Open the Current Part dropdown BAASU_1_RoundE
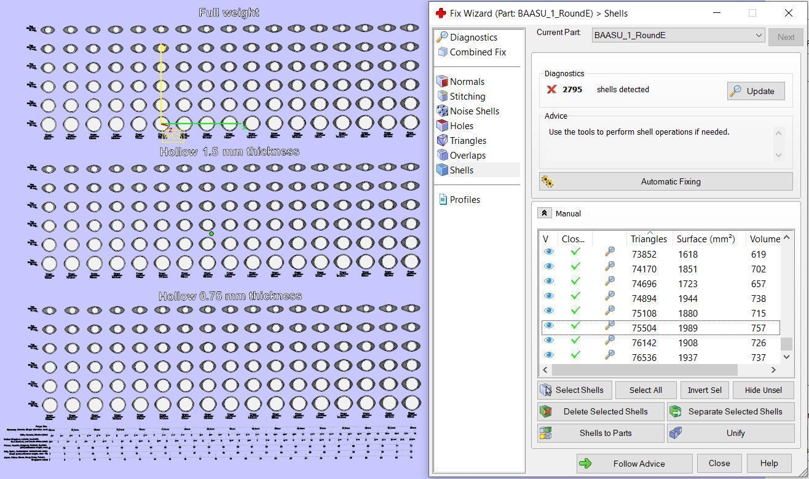Screen dimensions: 809x479 point(678,36)
